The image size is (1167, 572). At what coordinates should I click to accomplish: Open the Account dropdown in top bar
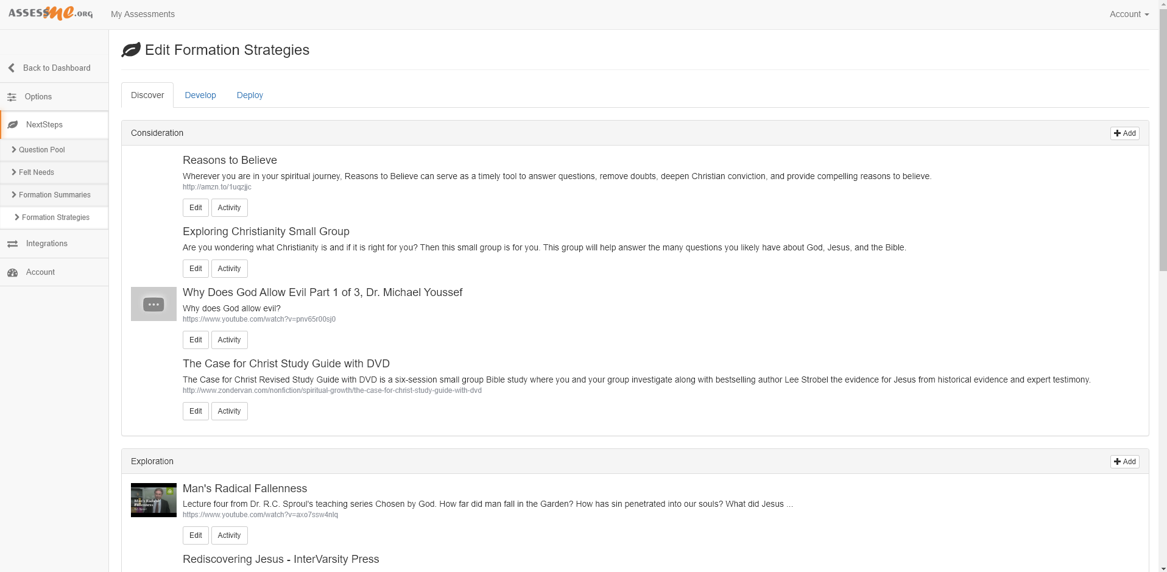coord(1129,14)
